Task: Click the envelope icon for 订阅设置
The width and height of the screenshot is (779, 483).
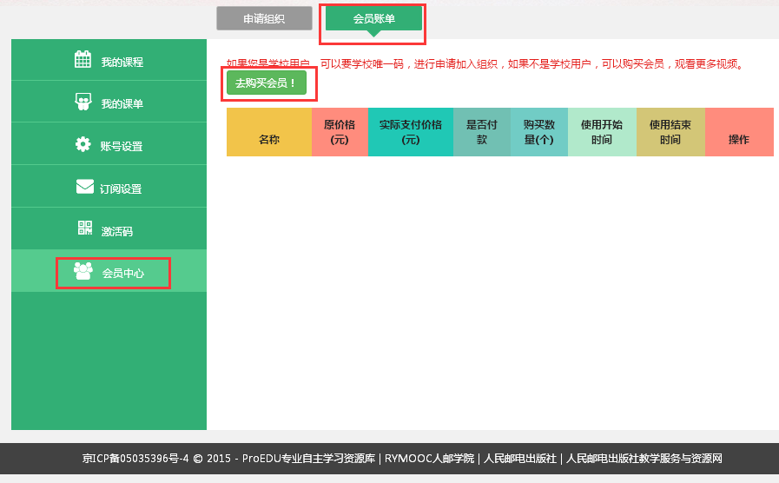Action: [x=85, y=187]
